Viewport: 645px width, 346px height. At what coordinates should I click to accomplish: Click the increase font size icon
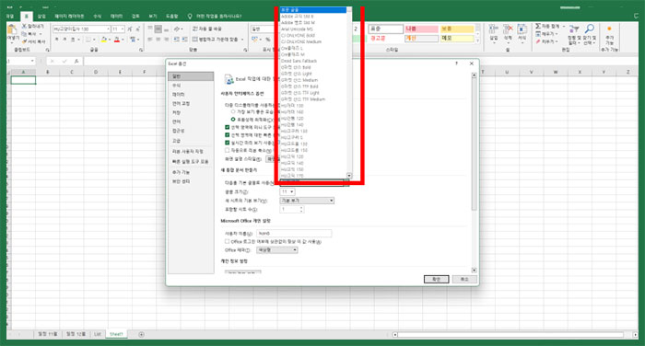tap(130, 29)
